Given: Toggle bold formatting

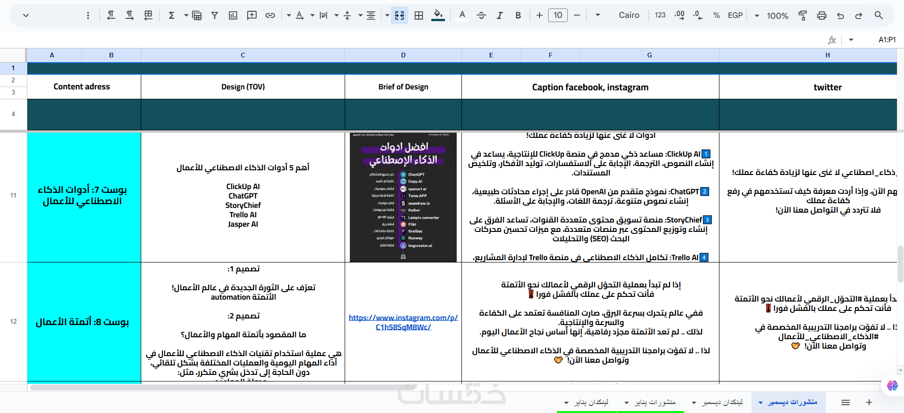Looking at the screenshot, I should pyautogui.click(x=518, y=16).
